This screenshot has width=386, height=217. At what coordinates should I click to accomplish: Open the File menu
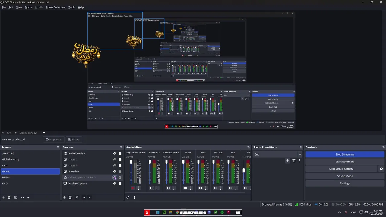pyautogui.click(x=4, y=7)
